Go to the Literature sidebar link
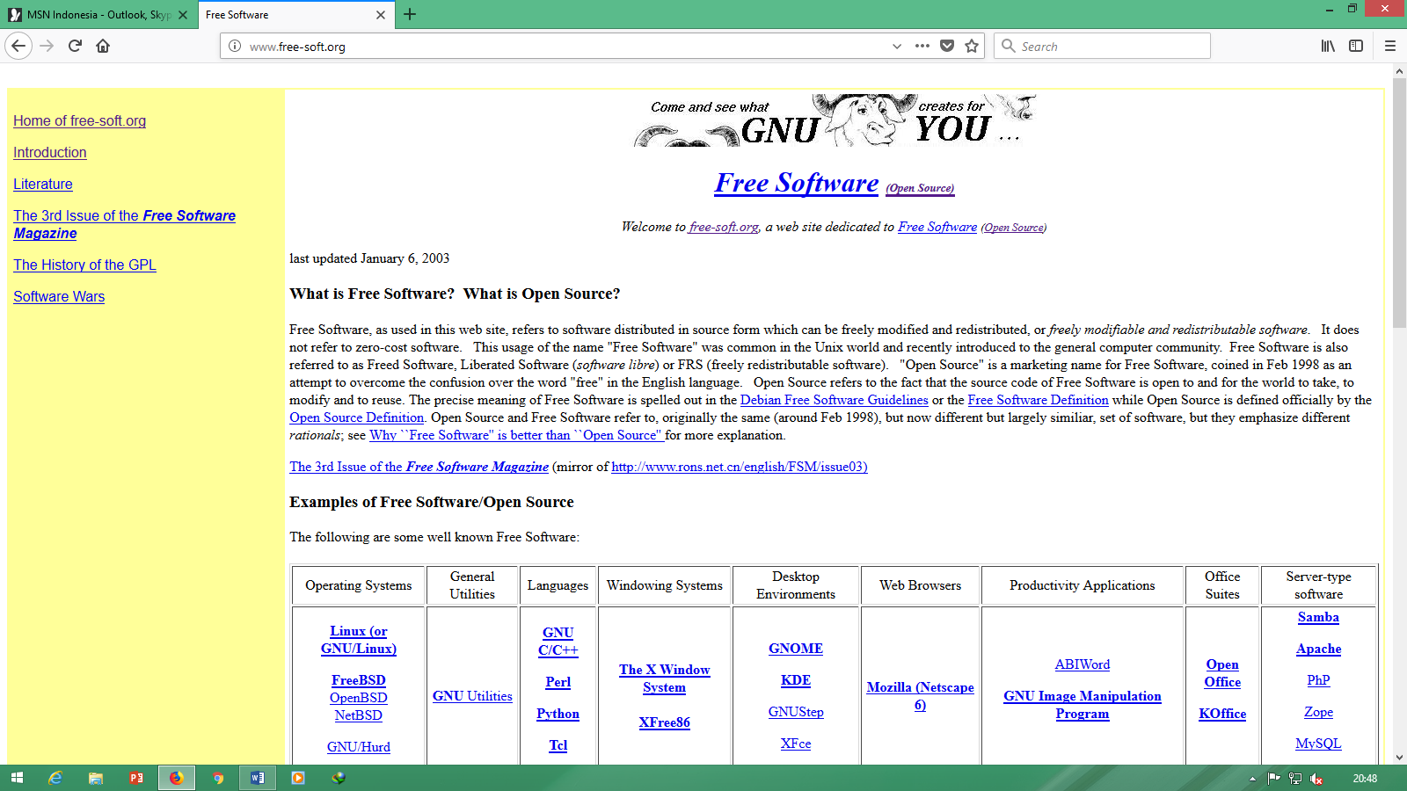This screenshot has width=1407, height=791. 43,184
